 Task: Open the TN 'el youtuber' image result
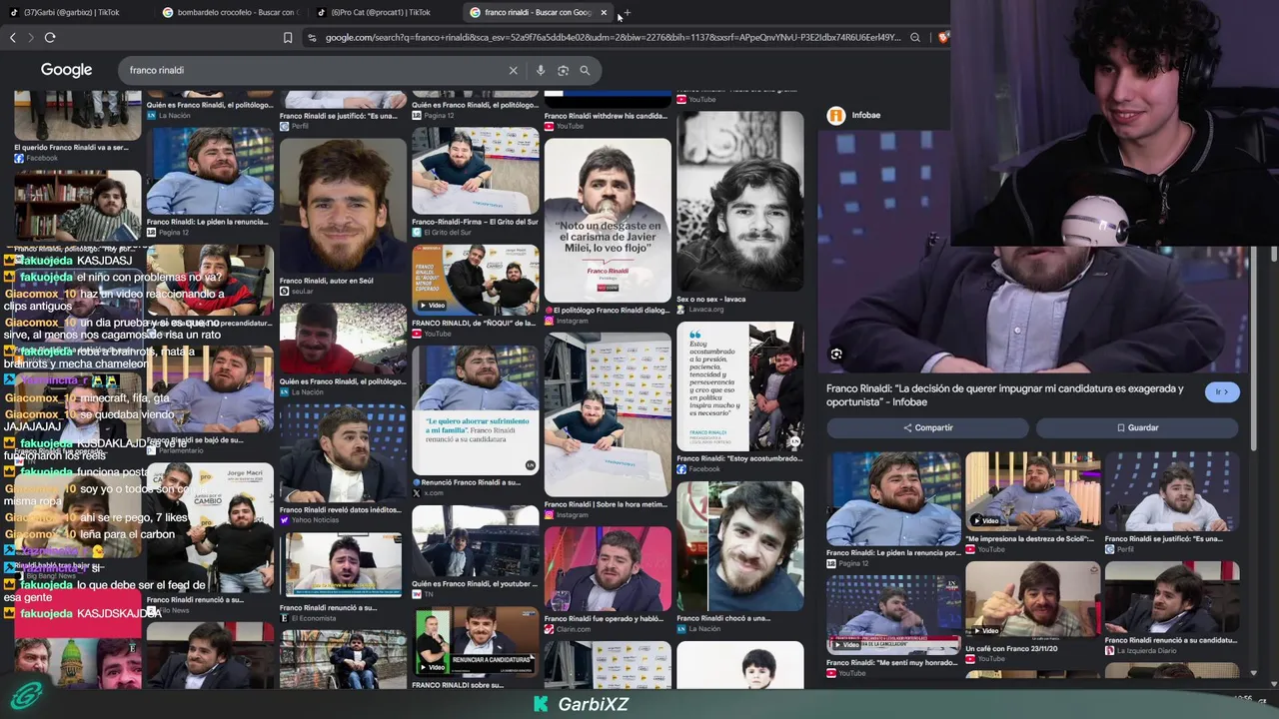coord(475,540)
